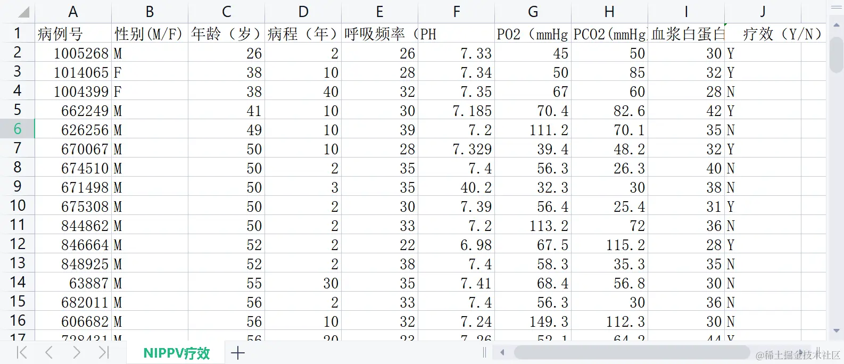Select column G header
The height and width of the screenshot is (364, 844).
(x=533, y=12)
